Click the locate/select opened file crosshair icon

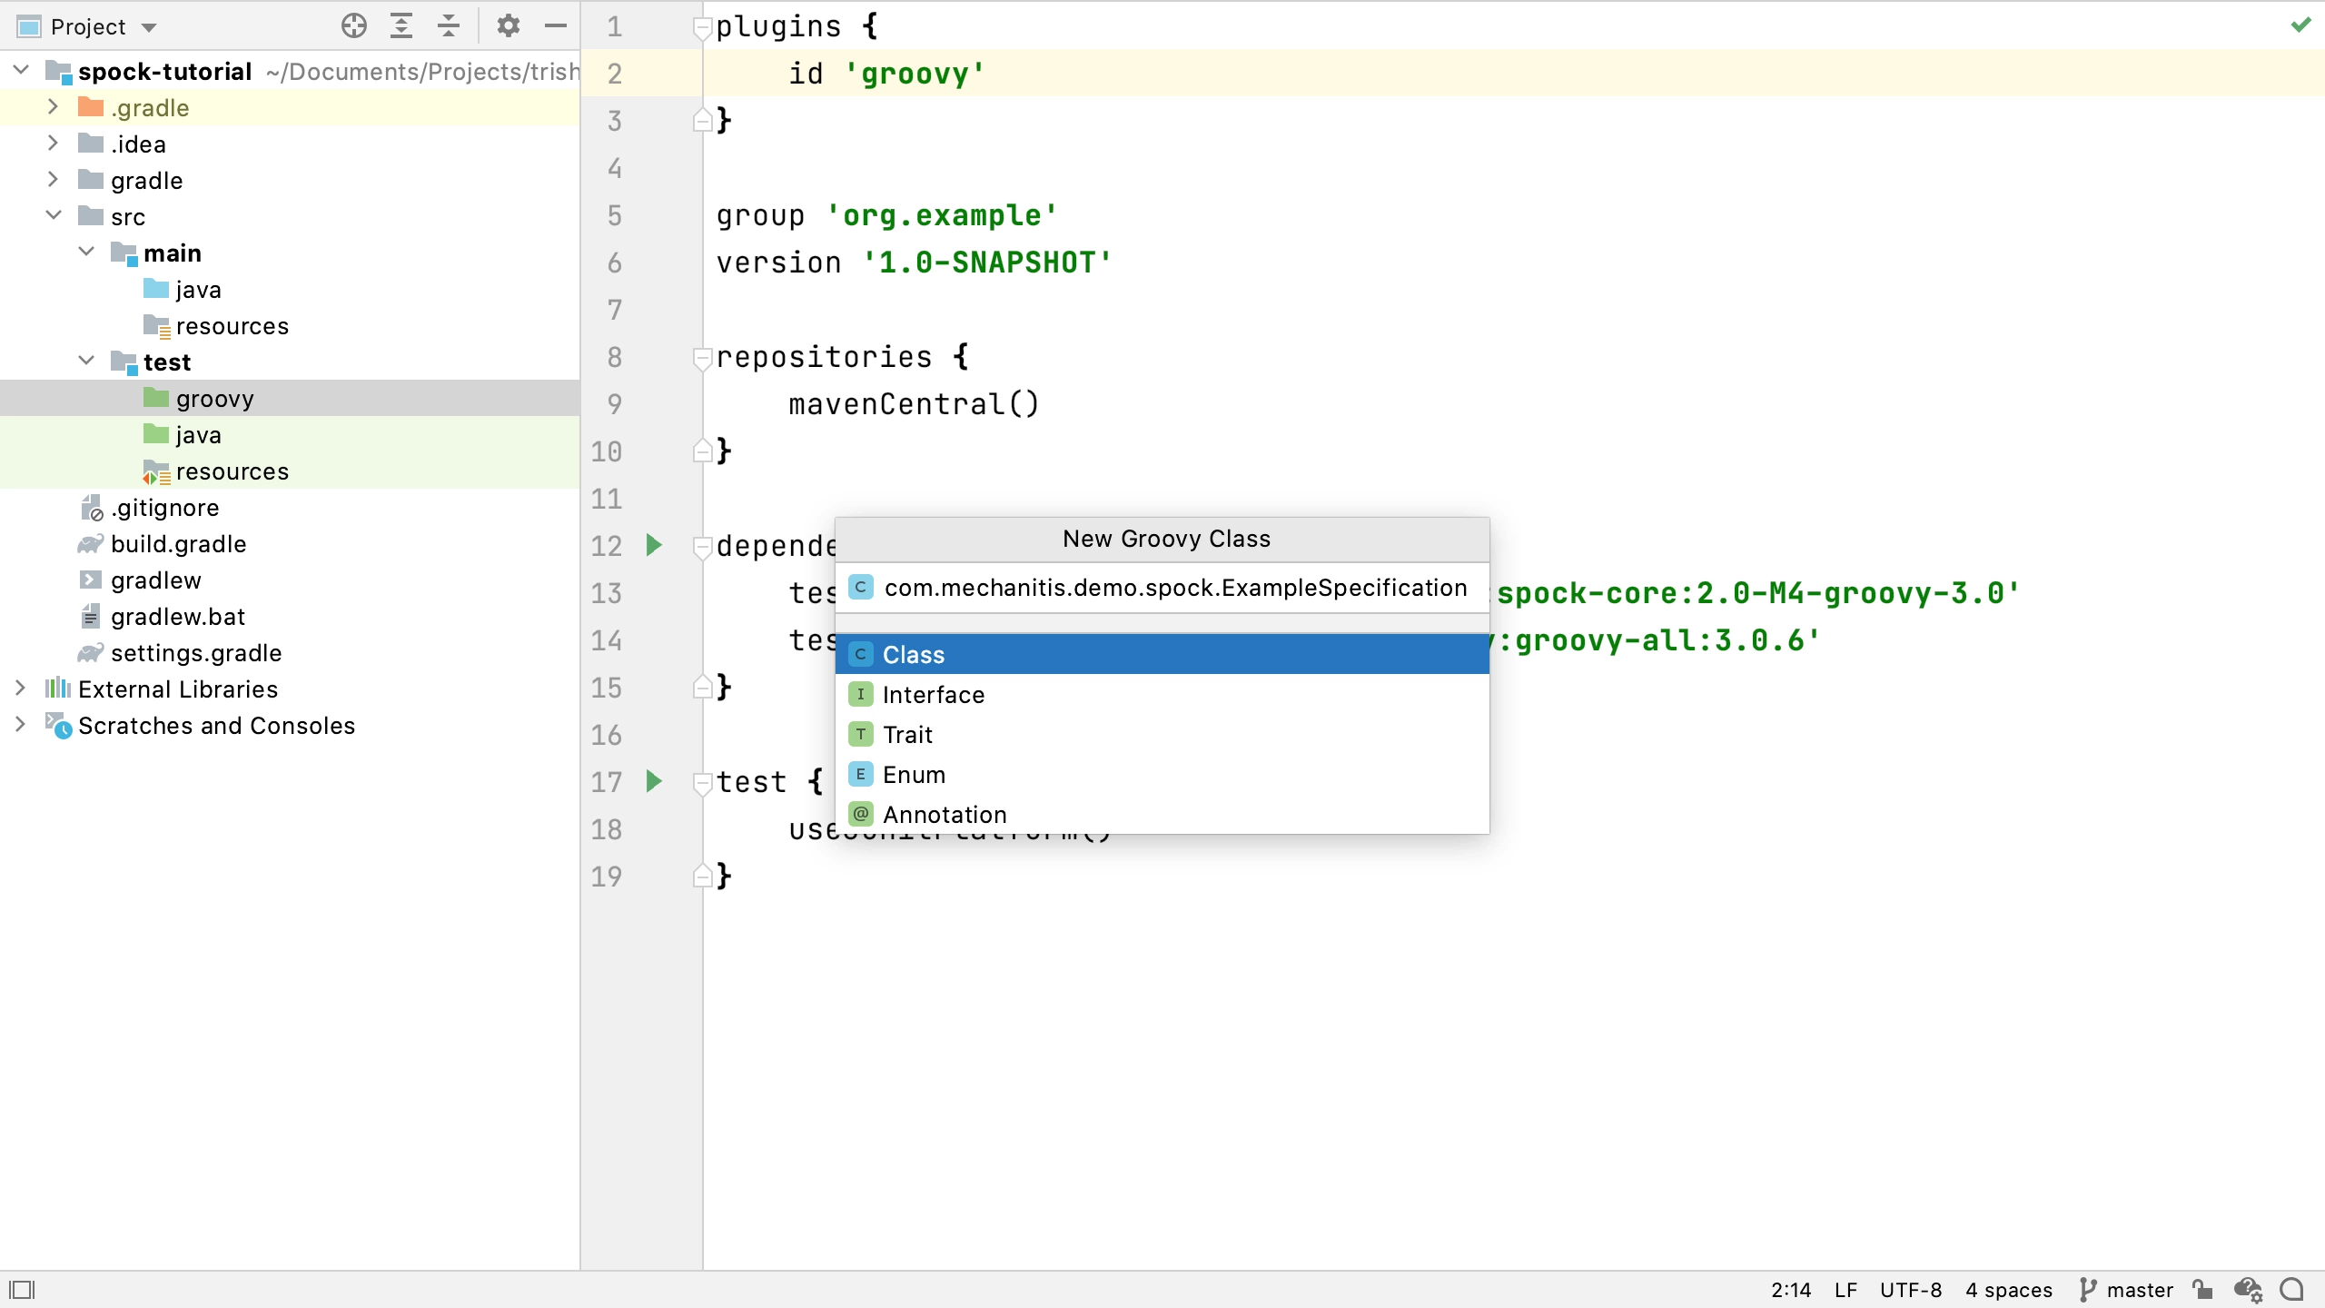(x=354, y=26)
